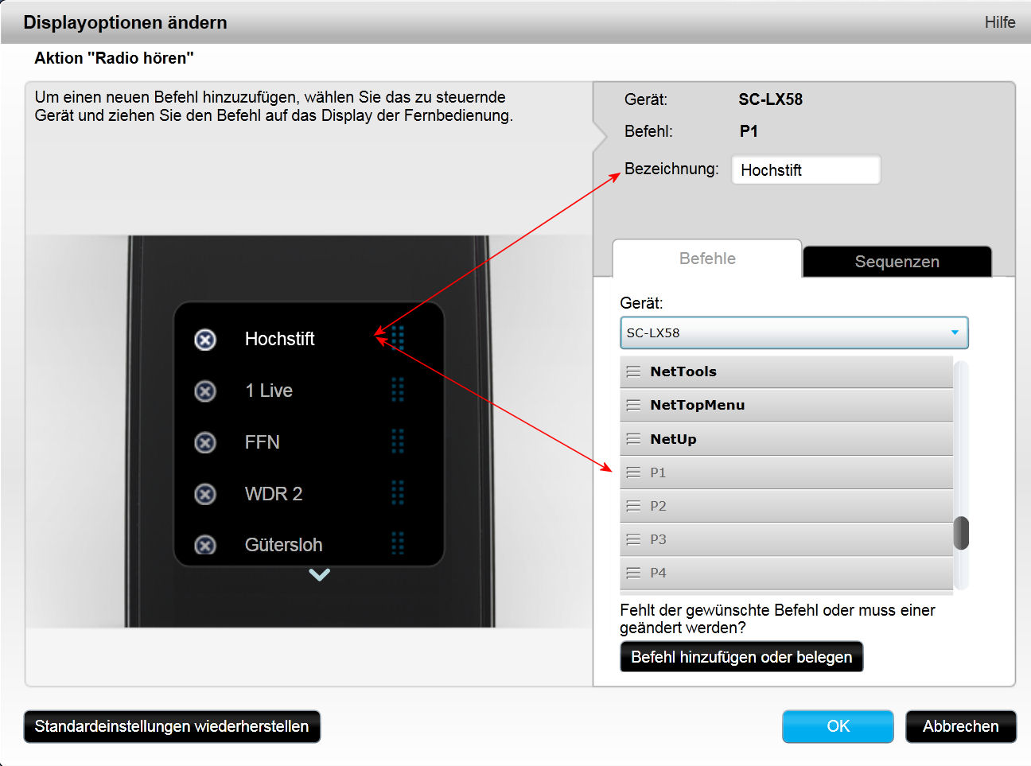The height and width of the screenshot is (766, 1031).
Task: Remove the Hochstift entry with its X icon
Action: [205, 340]
